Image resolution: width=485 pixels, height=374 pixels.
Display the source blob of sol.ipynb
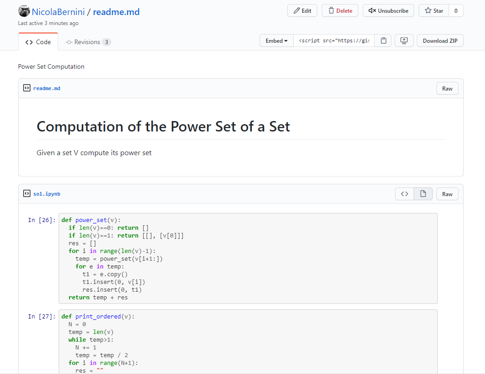pos(405,194)
